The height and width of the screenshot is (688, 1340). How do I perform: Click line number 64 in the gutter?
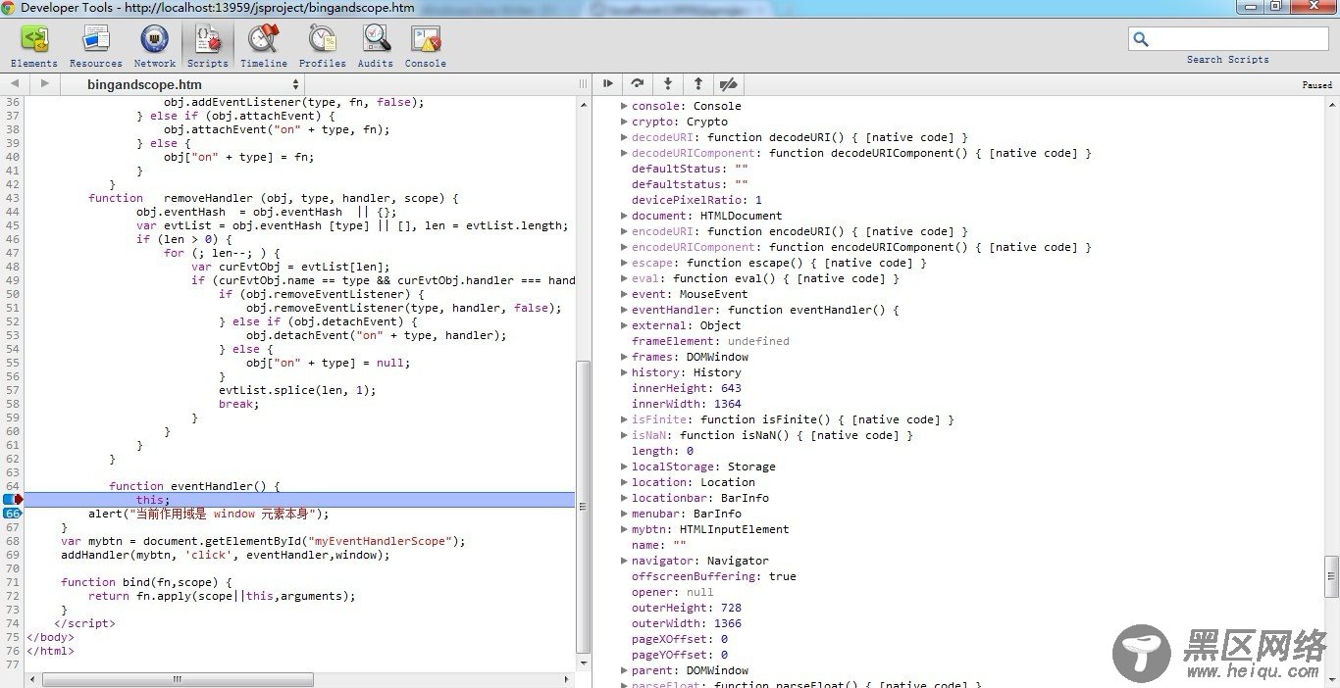[x=12, y=486]
